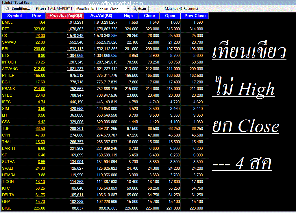
Task: Sort by Open column header
Action: [x=170, y=16]
